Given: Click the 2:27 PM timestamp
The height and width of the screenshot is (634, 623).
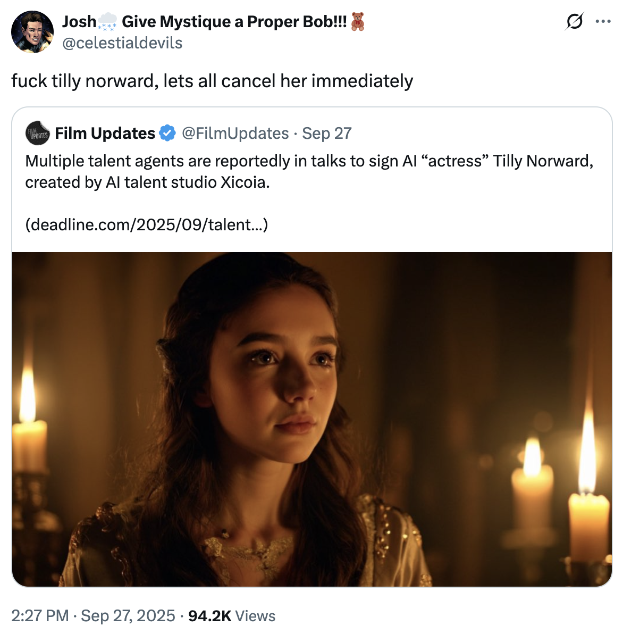Looking at the screenshot, I should (x=38, y=615).
